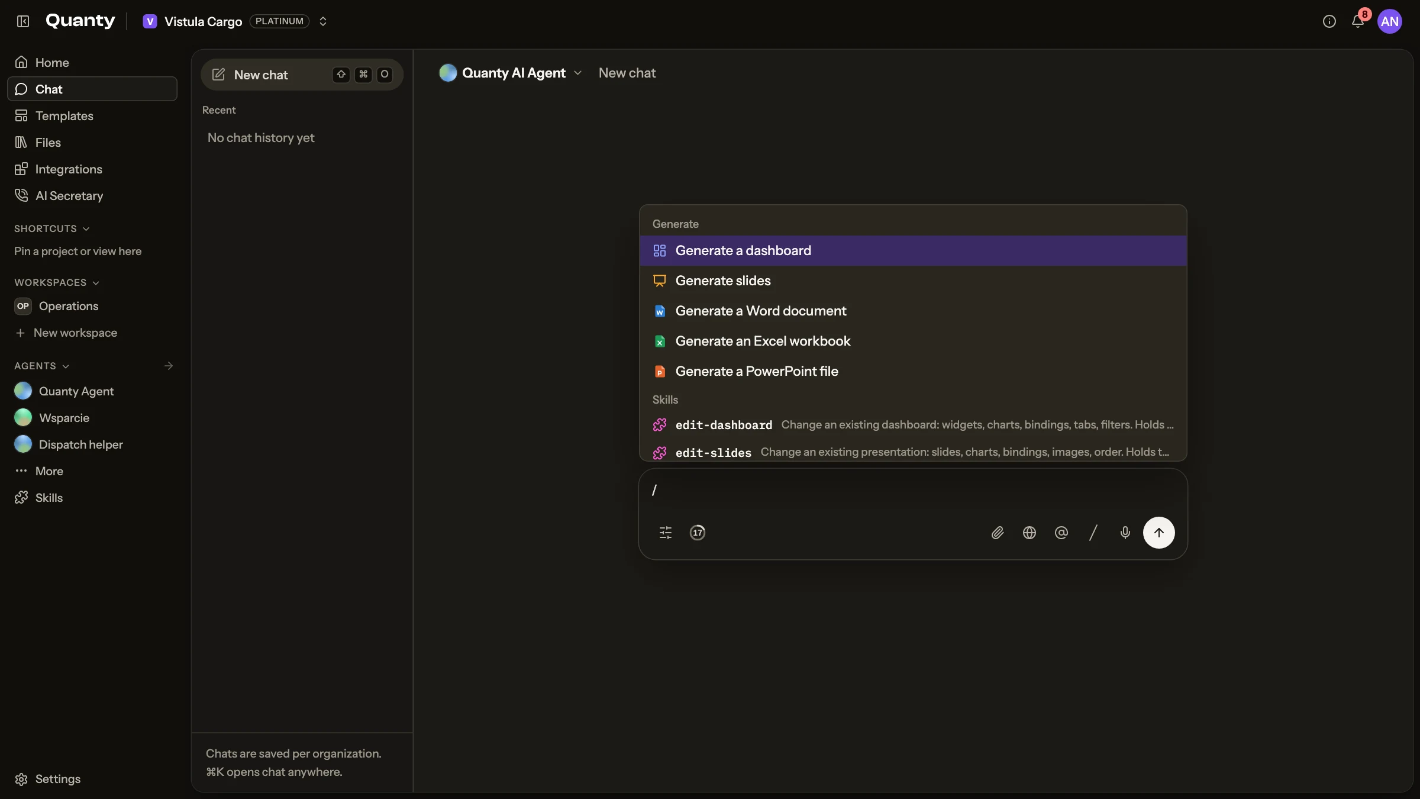Collapse the Agents section
The image size is (1420, 799).
click(x=42, y=366)
